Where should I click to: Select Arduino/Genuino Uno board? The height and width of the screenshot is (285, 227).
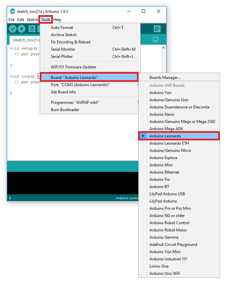(x=179, y=100)
